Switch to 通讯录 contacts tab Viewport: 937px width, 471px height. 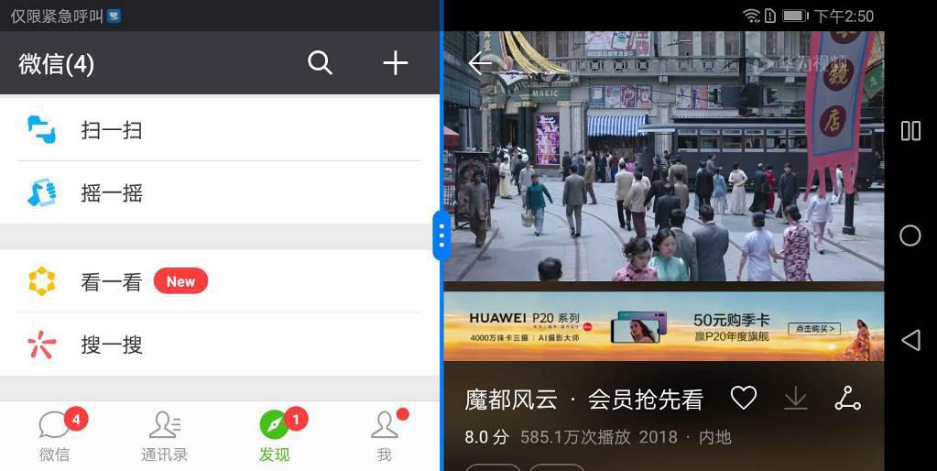[x=164, y=435]
